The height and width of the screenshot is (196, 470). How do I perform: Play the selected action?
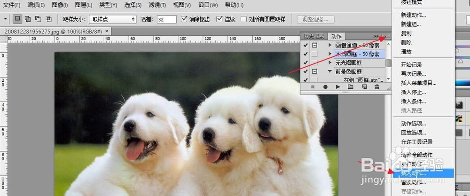338,87
